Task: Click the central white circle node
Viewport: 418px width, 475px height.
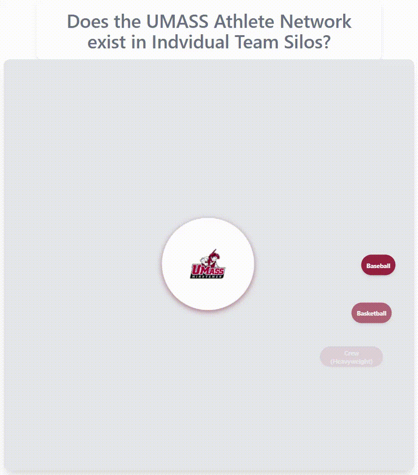Action: pyautogui.click(x=208, y=264)
